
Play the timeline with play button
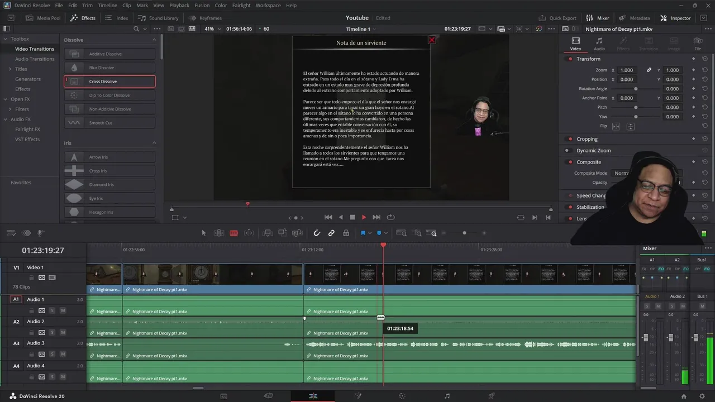pos(364,217)
